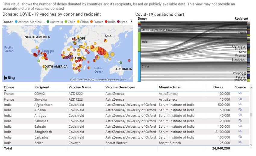
Task: Open source link for India Albania row
Action: 240,110
